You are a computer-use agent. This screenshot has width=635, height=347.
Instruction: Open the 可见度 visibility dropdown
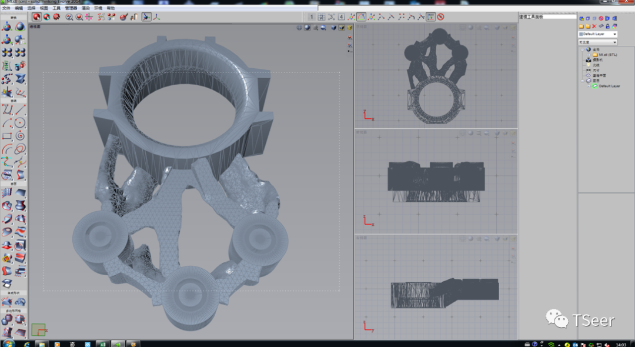[x=615, y=42]
